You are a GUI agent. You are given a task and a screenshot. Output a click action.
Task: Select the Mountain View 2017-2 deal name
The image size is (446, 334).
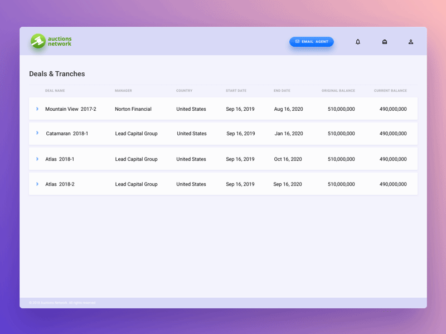[71, 109]
